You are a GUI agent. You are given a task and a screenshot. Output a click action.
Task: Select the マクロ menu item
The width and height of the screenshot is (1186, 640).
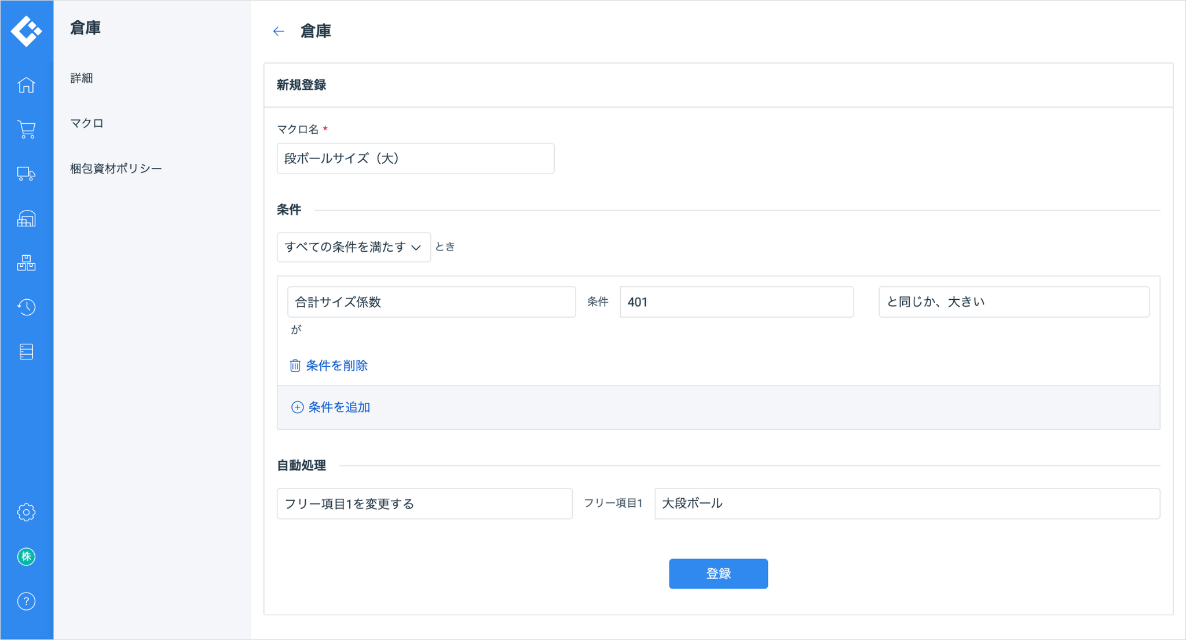[87, 123]
